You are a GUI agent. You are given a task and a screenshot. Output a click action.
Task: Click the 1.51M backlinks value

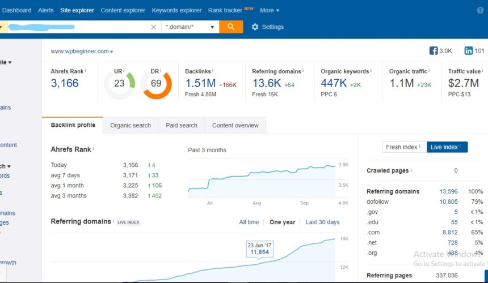pos(200,83)
